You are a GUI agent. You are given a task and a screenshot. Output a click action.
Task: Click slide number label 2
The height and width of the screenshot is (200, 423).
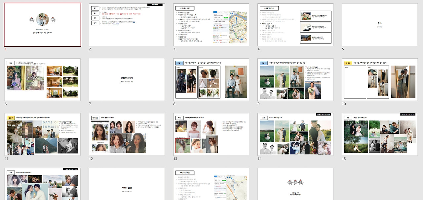[90, 49]
